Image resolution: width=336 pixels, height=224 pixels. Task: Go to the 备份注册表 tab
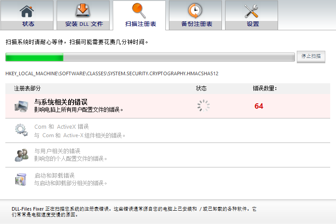pos(196,15)
